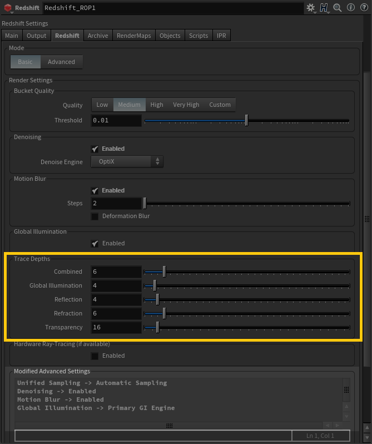Select the IPR tab
The width and height of the screenshot is (372, 444).
tap(221, 36)
